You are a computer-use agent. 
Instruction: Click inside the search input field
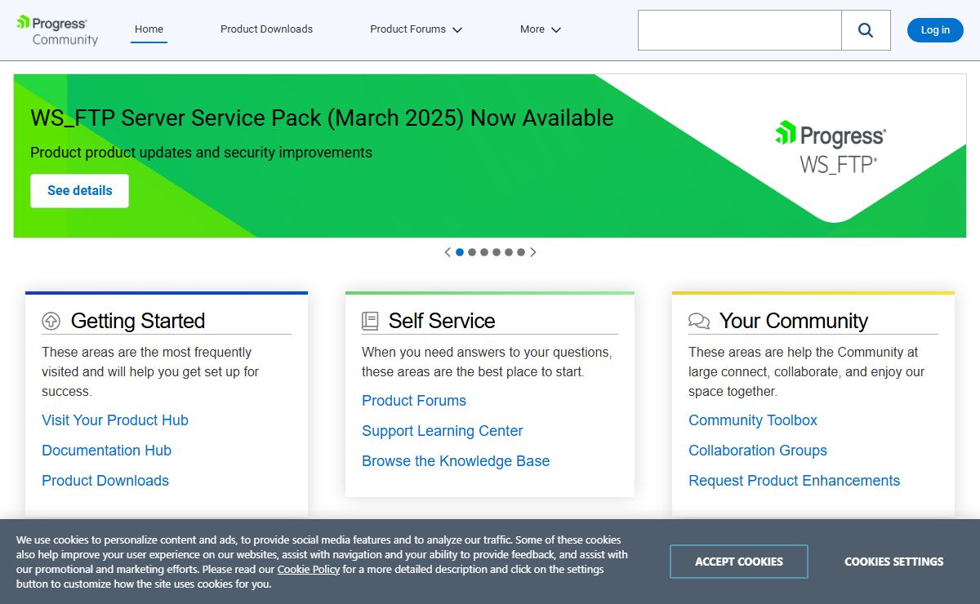[740, 30]
